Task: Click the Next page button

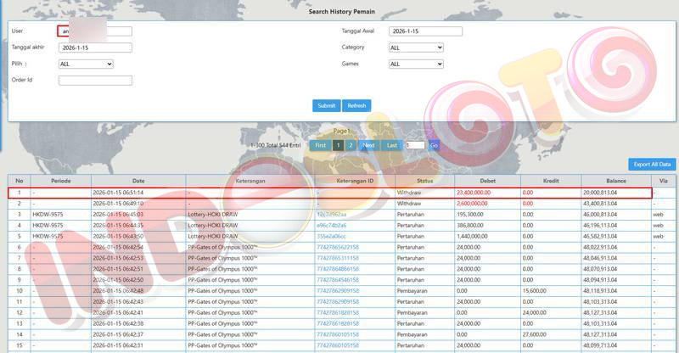Action: coord(368,145)
